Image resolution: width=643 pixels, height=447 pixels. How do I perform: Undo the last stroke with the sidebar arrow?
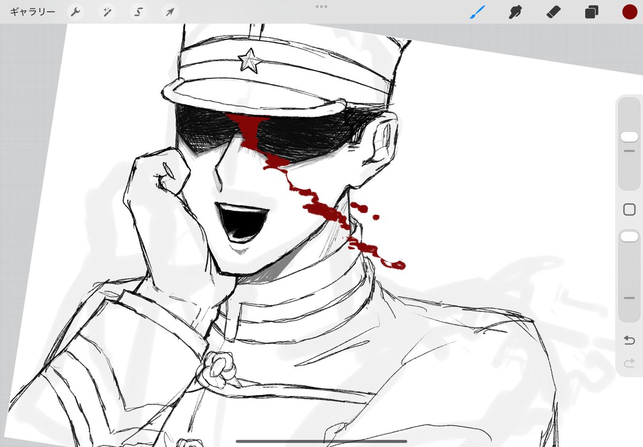(x=629, y=340)
